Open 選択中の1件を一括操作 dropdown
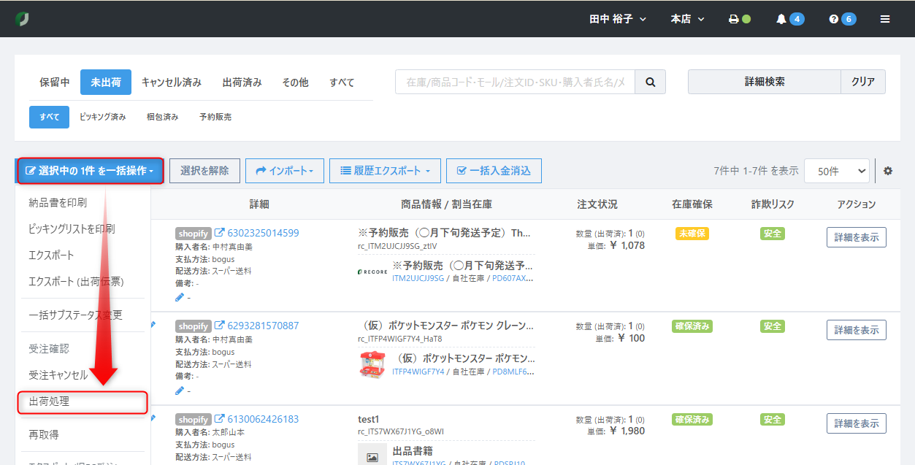This screenshot has height=465, width=915. click(90, 171)
